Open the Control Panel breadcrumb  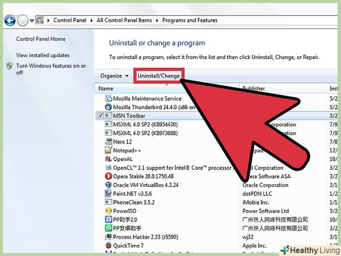click(x=70, y=20)
